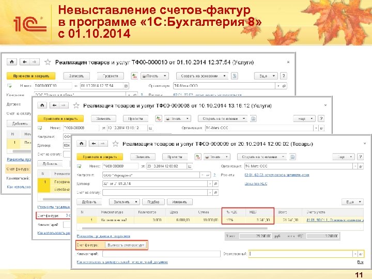
Task: Click Номер field in ТФ00-000008 window
Action: click(81, 128)
